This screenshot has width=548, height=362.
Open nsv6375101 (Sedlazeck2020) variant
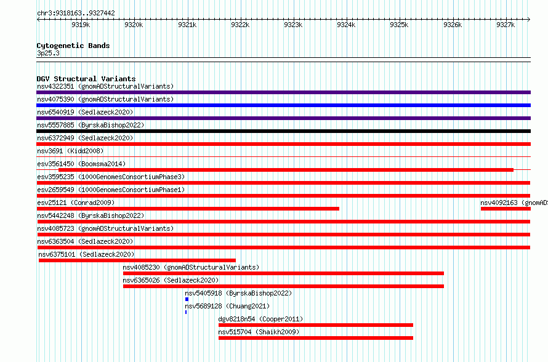[x=86, y=254]
